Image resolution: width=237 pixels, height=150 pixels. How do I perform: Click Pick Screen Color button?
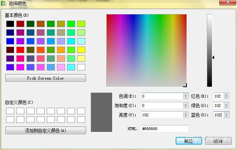coord(46,78)
